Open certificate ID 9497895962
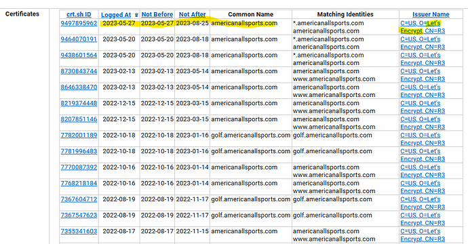This screenshot has width=468, height=244. [x=79, y=23]
